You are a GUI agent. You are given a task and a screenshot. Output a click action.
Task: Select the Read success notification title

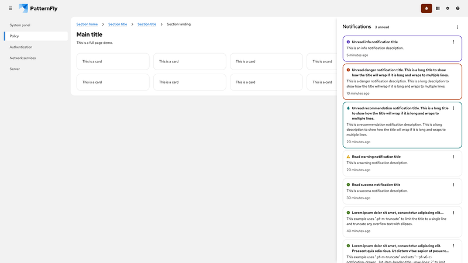[x=376, y=185]
